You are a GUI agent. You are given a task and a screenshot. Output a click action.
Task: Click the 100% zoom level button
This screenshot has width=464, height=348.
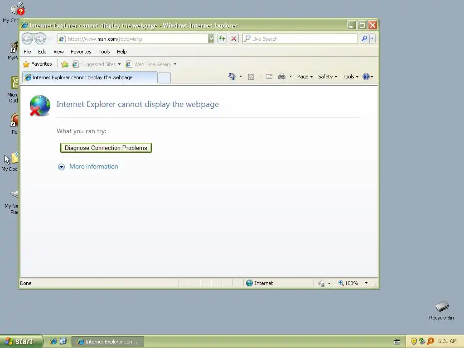pyautogui.click(x=348, y=283)
